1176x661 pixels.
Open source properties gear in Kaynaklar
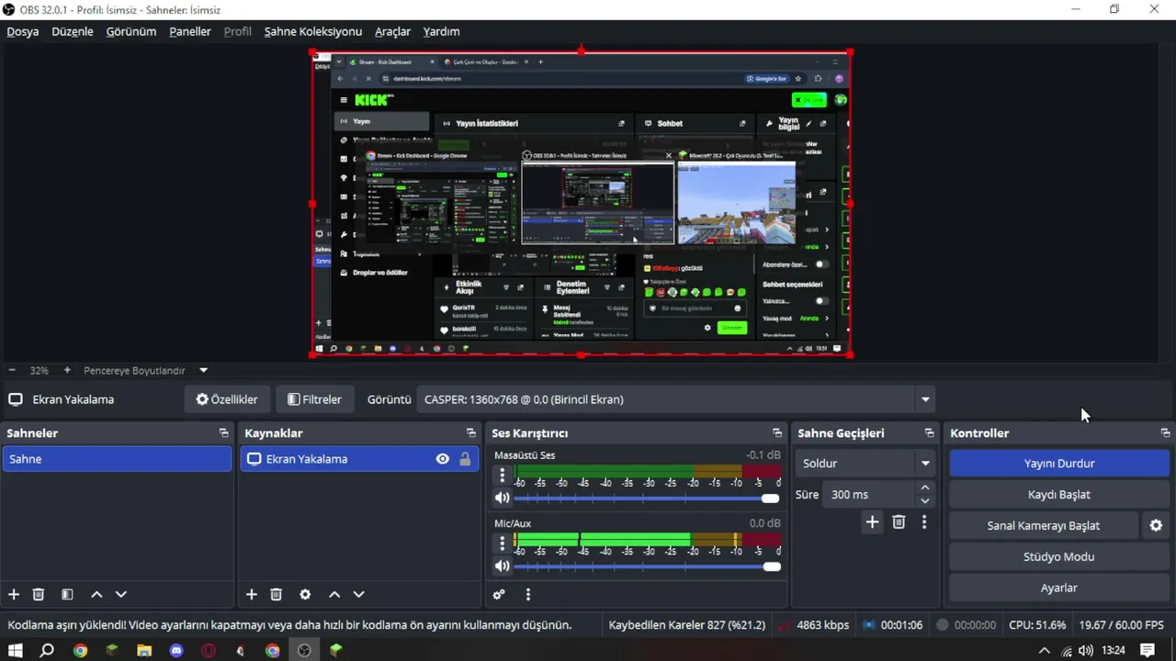(x=305, y=595)
